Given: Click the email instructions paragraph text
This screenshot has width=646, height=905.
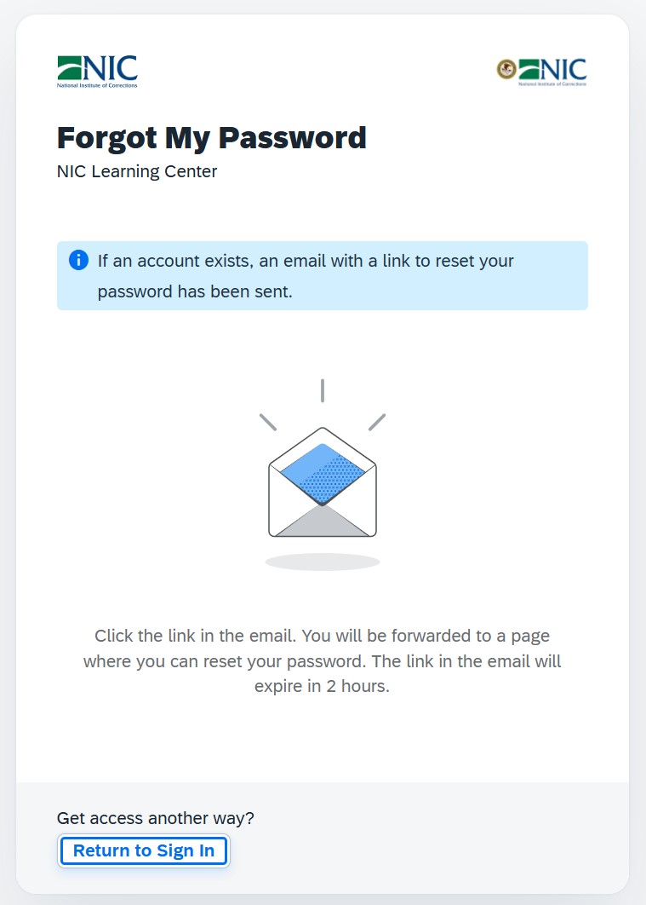Looking at the screenshot, I should click(323, 660).
